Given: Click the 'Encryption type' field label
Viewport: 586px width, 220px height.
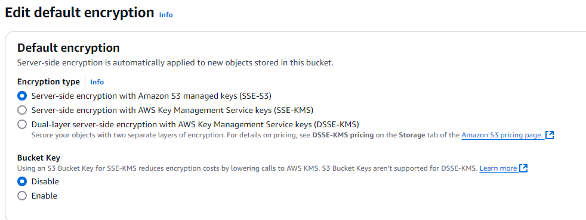Looking at the screenshot, I should click(x=48, y=82).
